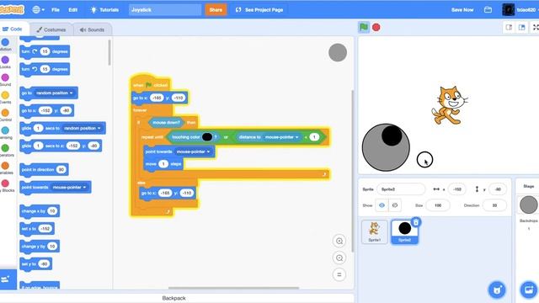Hide sprite with the crossed eye button
This screenshot has width=539, height=303.
tap(395, 205)
